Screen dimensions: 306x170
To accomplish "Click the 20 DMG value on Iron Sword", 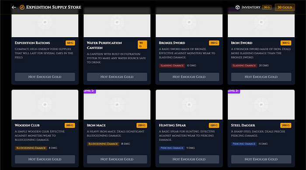I will point(264,66).
